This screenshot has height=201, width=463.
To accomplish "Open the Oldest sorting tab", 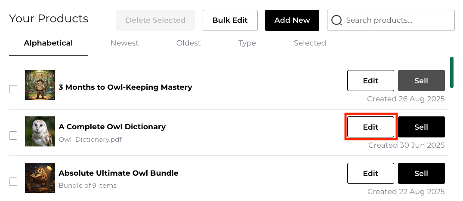I will pos(188,43).
